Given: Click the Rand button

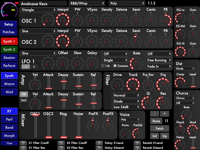Looking at the screenshot, I should (9, 127).
